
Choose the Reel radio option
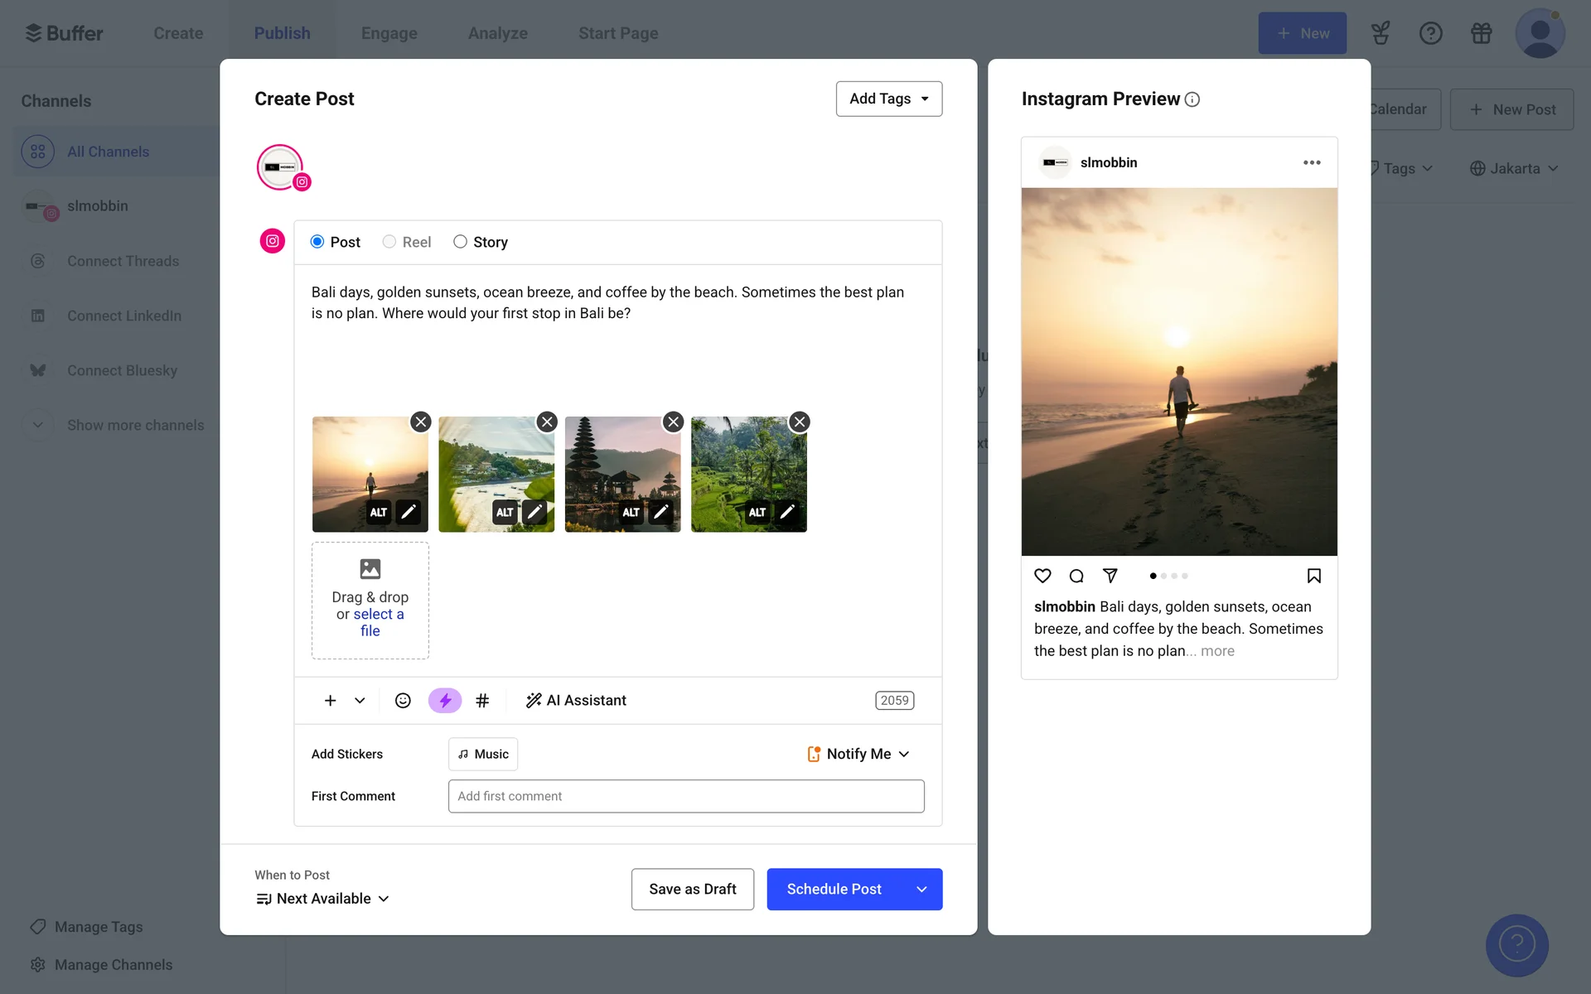tap(389, 242)
